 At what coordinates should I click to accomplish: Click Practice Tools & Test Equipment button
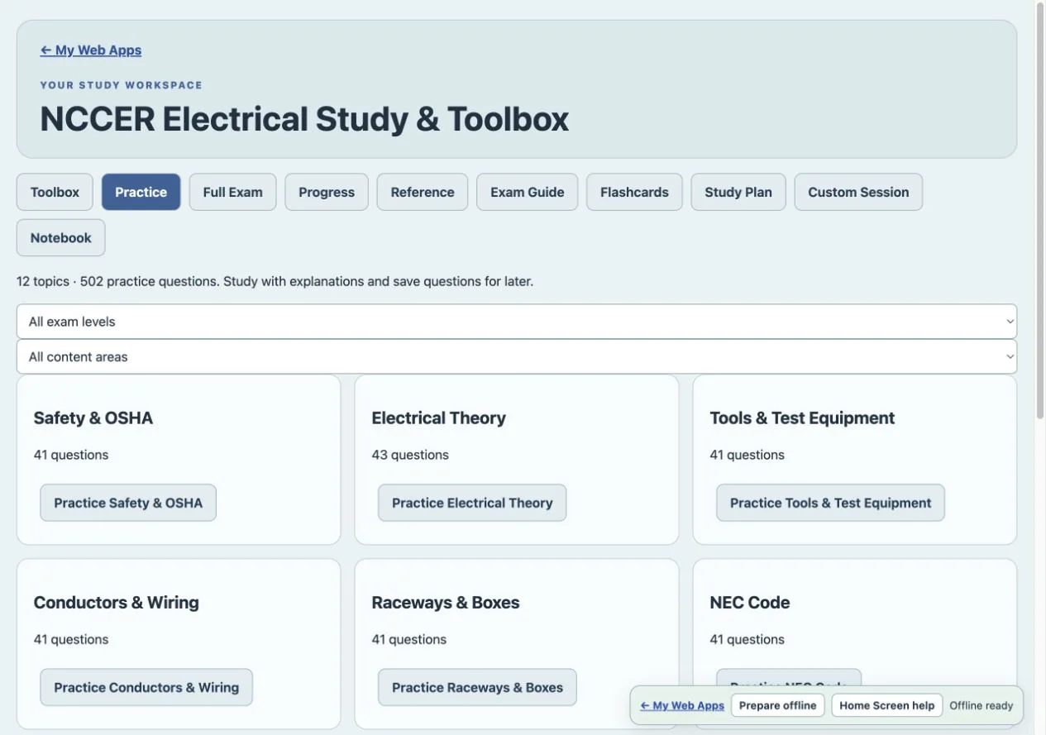point(830,503)
